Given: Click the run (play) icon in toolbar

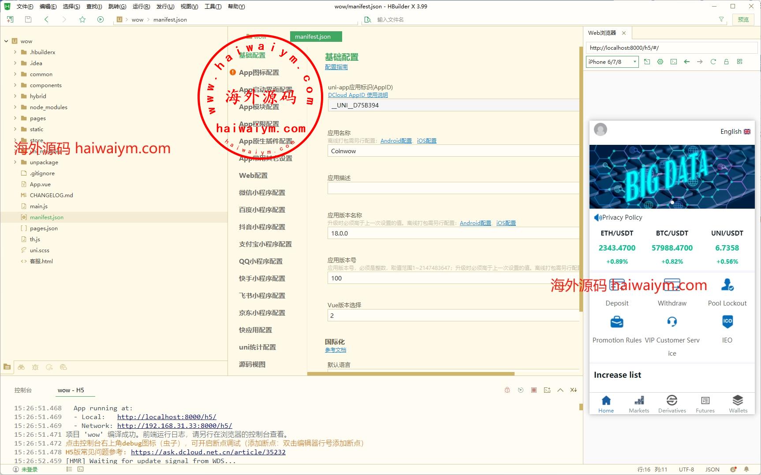Looking at the screenshot, I should pyautogui.click(x=101, y=19).
